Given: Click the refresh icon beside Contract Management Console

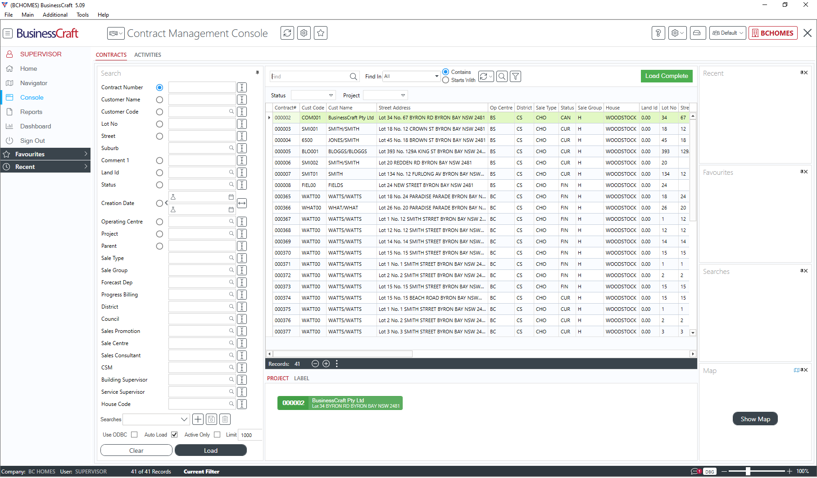Looking at the screenshot, I should pyautogui.click(x=287, y=33).
